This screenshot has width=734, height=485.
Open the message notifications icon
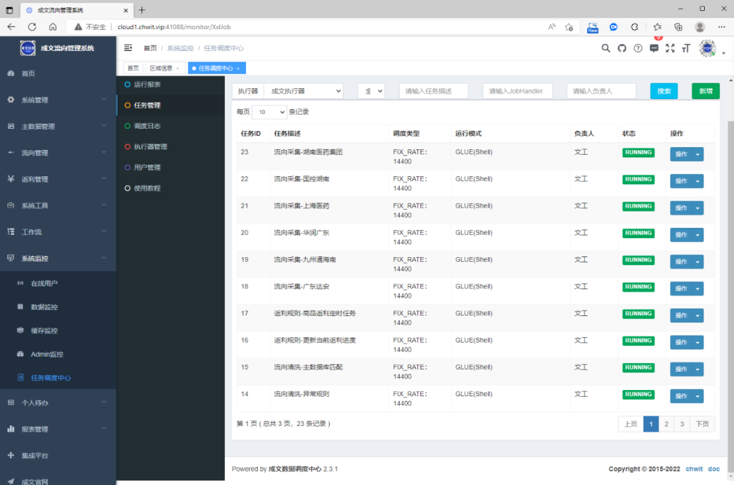[x=654, y=48]
